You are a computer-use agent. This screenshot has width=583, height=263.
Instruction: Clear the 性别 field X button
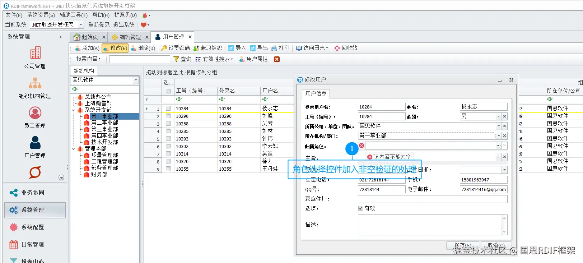[504, 116]
